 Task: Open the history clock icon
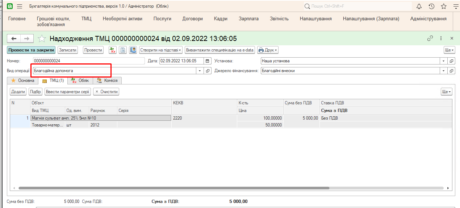tap(431, 6)
